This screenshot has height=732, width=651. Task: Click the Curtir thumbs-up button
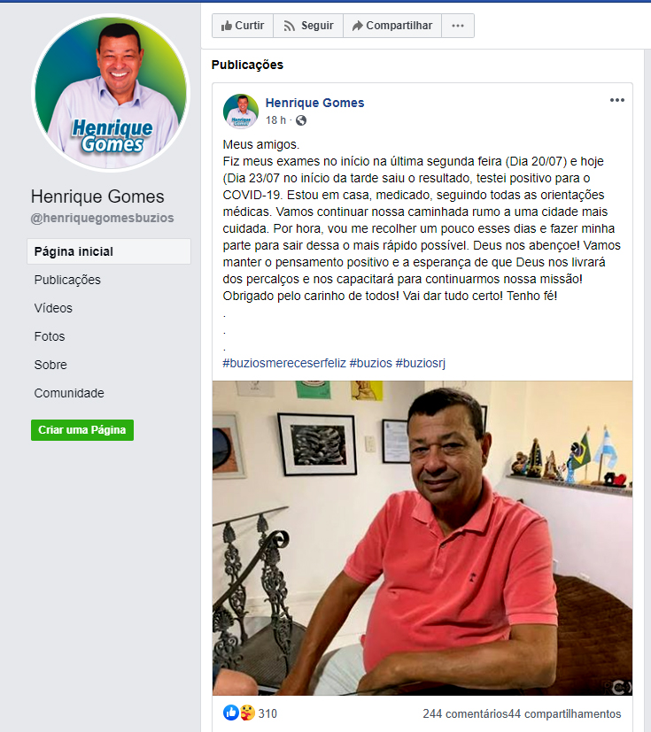243,26
